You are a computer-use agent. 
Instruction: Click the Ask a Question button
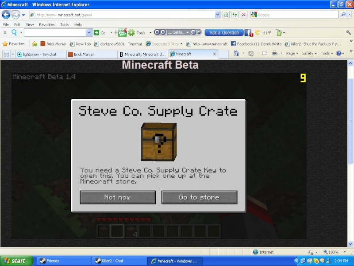[224, 32]
